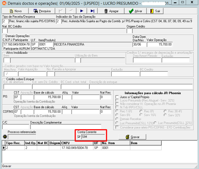Click grid row indicator arrow
The width and height of the screenshot is (199, 169).
3,148
